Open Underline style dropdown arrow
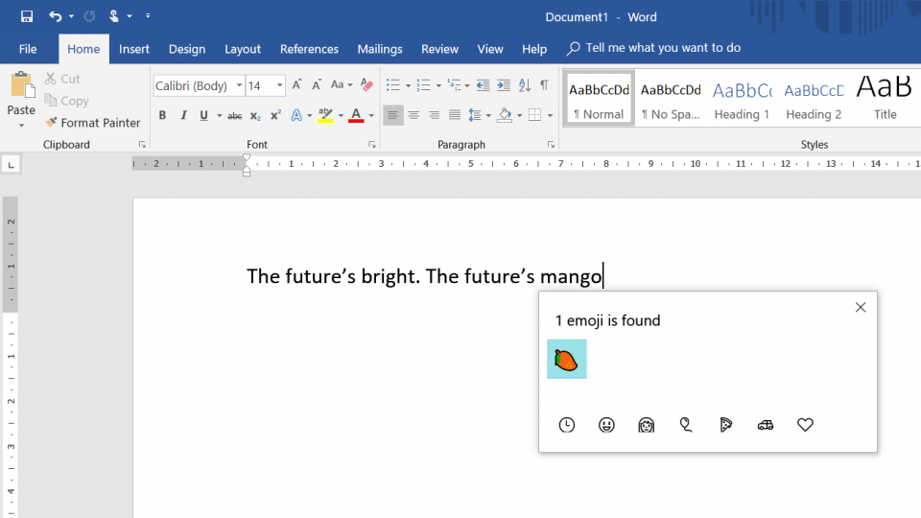The width and height of the screenshot is (921, 518). coord(219,116)
